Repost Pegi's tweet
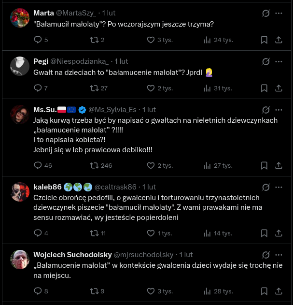 [x=95, y=88]
